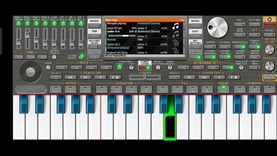Tap the DUT1 drum icon in display
The width and height of the screenshot is (277, 156).
pos(175,51)
